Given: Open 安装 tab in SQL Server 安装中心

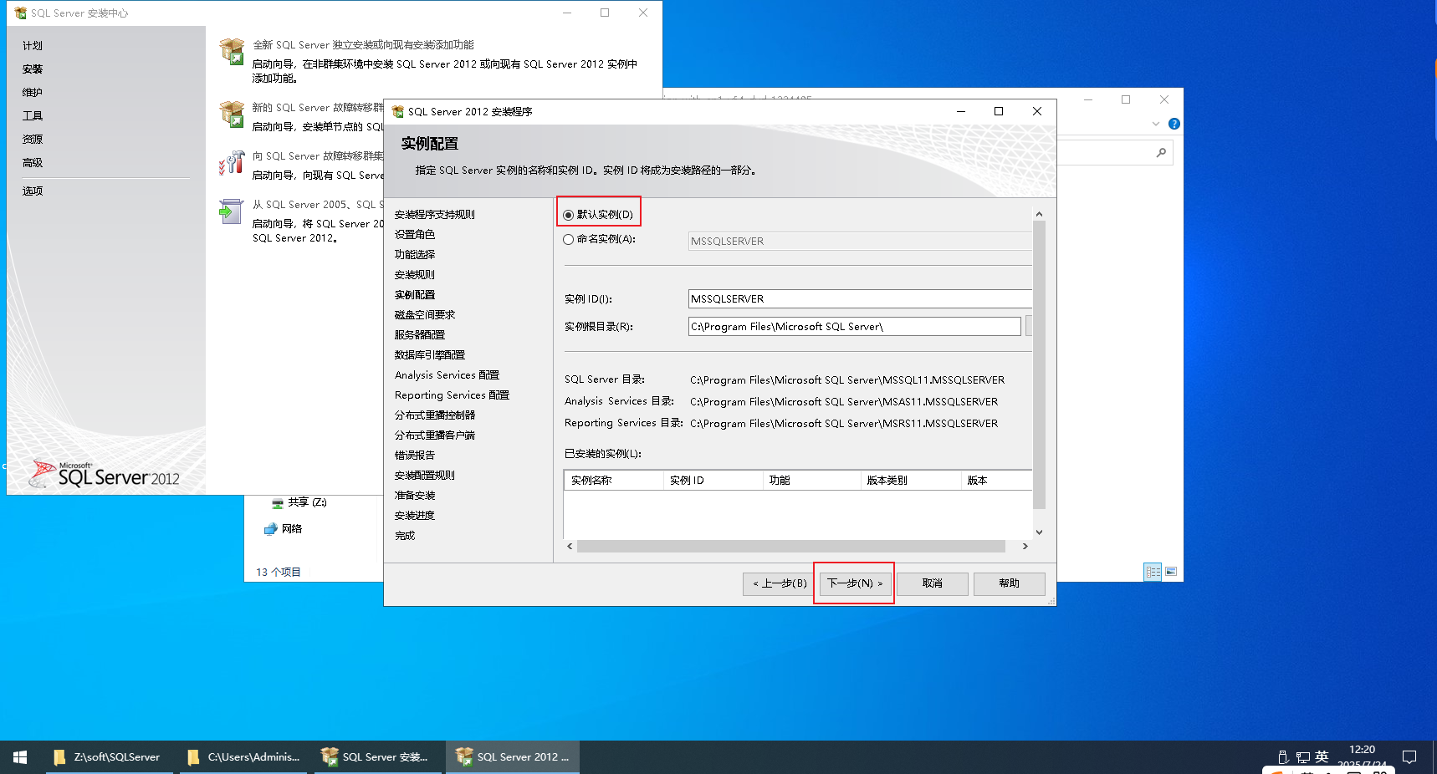Looking at the screenshot, I should [33, 69].
